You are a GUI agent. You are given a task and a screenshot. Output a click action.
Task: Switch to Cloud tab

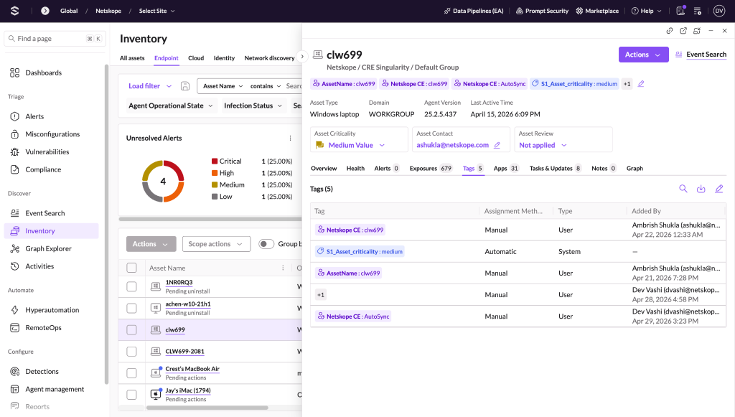(x=196, y=58)
